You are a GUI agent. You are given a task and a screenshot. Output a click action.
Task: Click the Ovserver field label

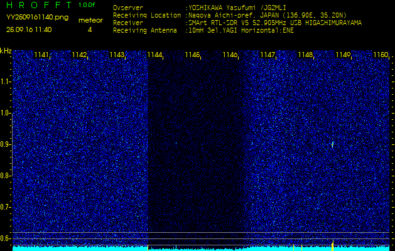coord(128,8)
